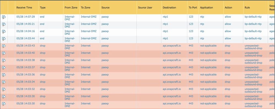View detailed log for the 14:03:44 entry
The image size is (275, 109).
[4, 39]
